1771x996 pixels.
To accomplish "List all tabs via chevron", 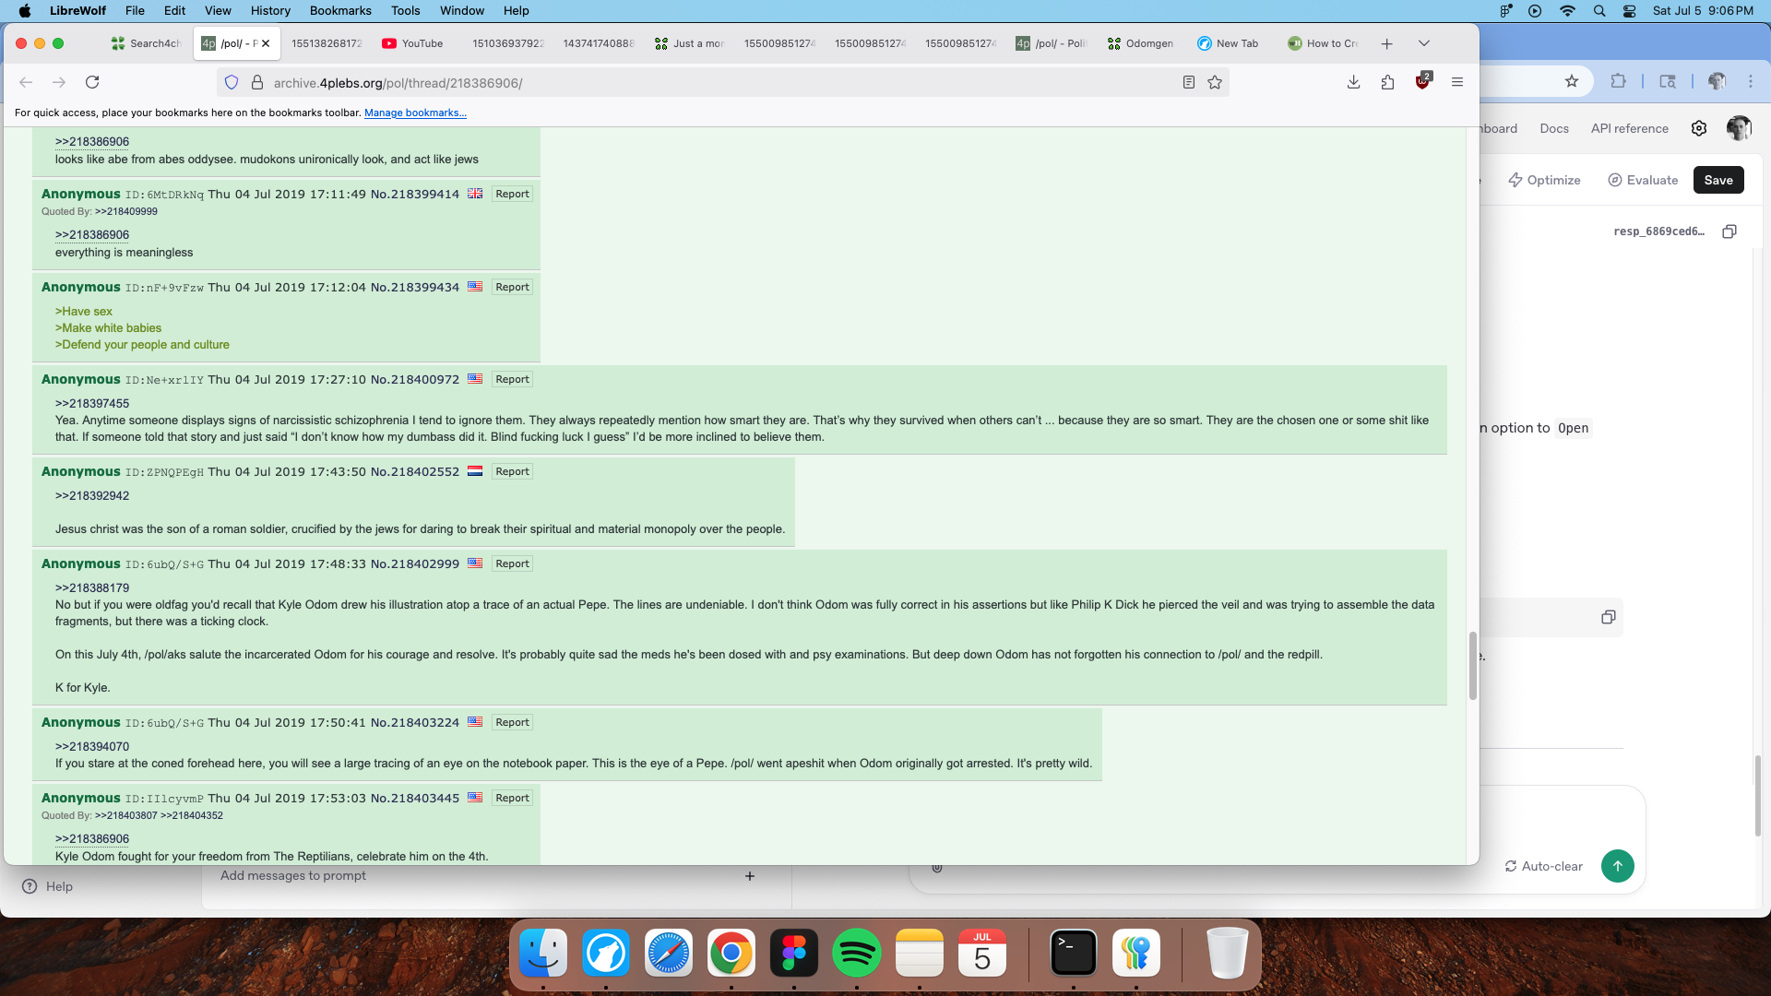I will [1424, 43].
